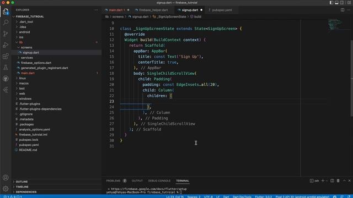Click the screens breadcrumb segment
Screen dimensions: 353x198
coord(117,16)
